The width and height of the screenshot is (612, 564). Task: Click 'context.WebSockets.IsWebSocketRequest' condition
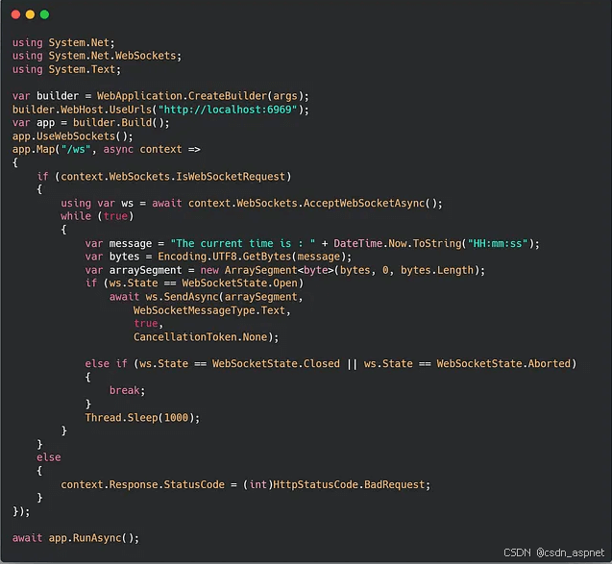click(173, 177)
